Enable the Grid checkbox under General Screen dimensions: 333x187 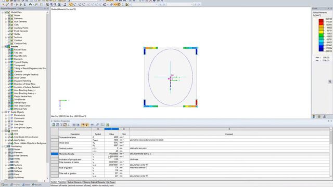click(9, 134)
